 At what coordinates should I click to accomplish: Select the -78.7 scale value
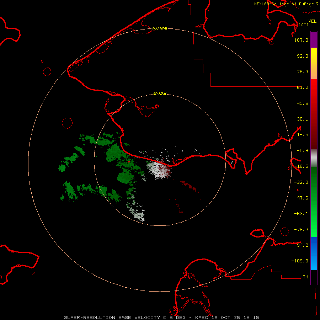(301, 230)
